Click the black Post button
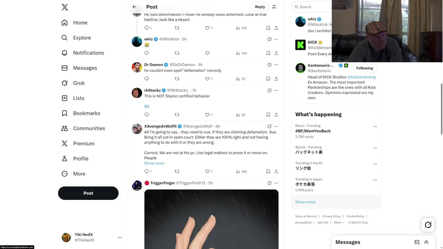Screen dimensions: 443x249 (88, 193)
